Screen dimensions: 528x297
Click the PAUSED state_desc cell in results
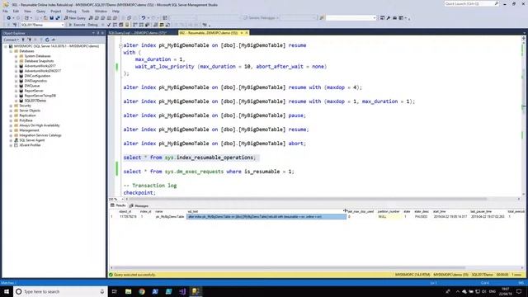click(x=421, y=216)
